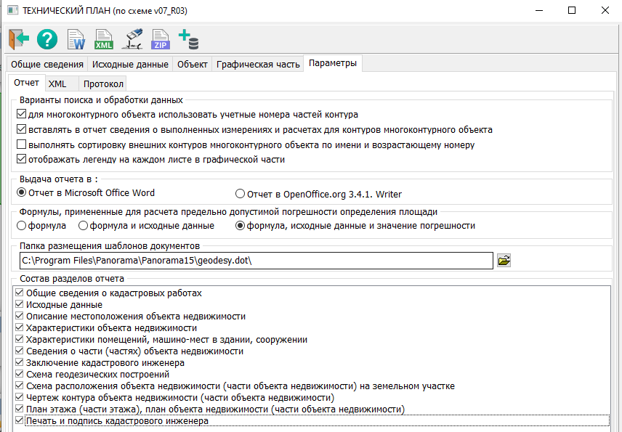Screen dimensions: 622x432
Task: Click the templates folder path field
Action: coord(254,260)
